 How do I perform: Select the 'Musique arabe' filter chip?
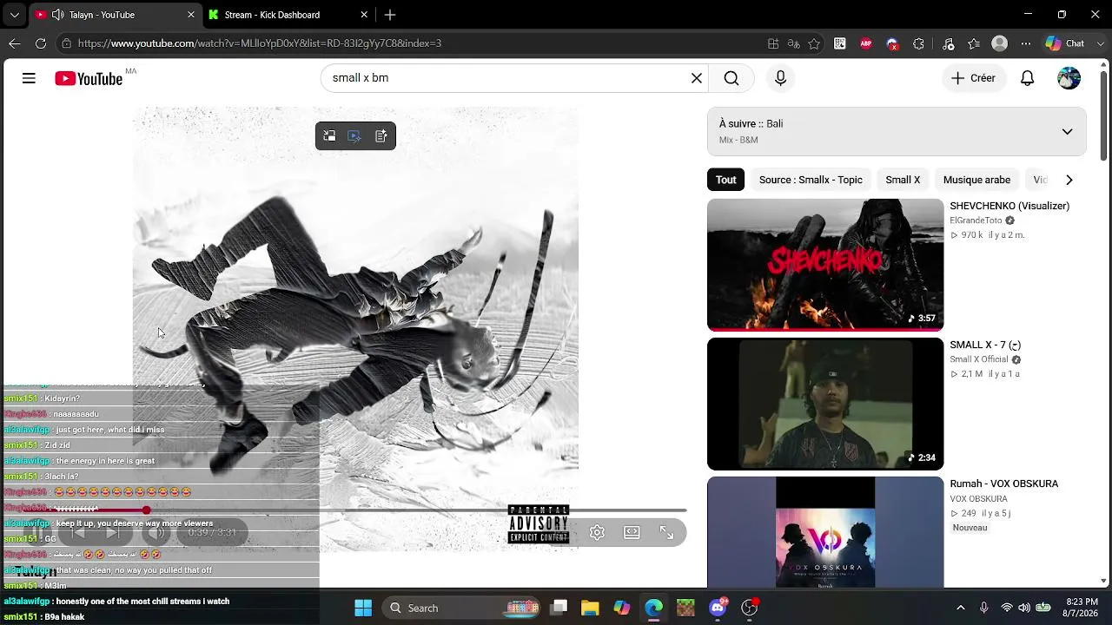(976, 180)
